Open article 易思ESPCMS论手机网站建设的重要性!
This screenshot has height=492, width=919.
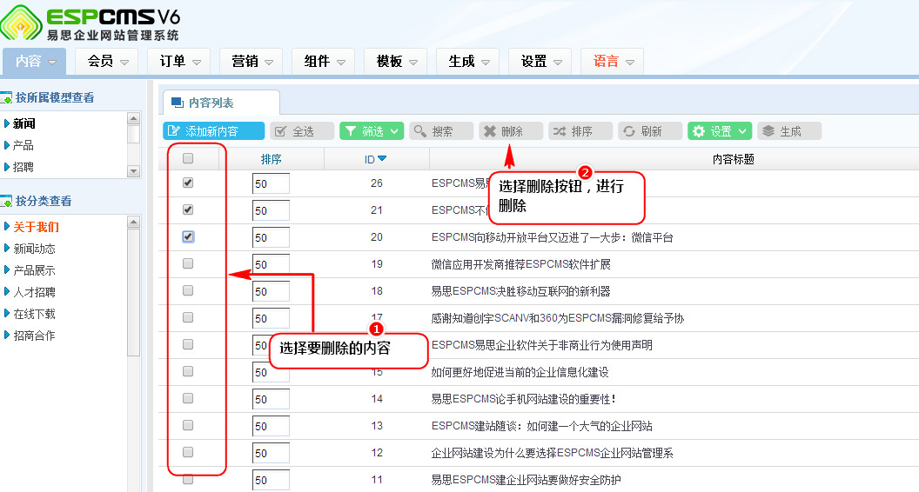[523, 399]
